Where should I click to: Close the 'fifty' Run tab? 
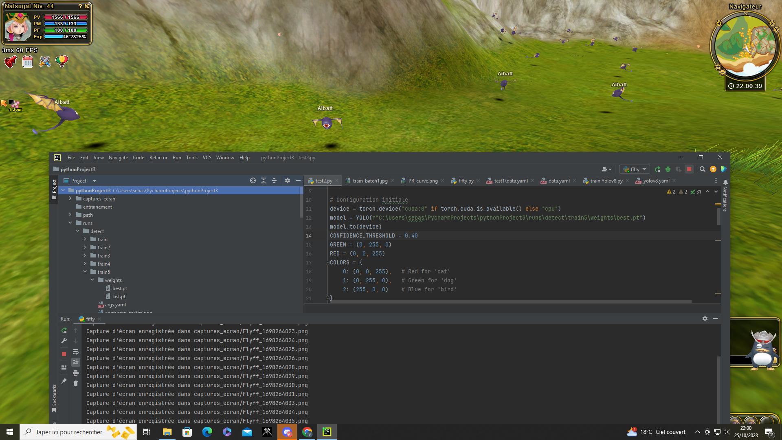(x=99, y=319)
